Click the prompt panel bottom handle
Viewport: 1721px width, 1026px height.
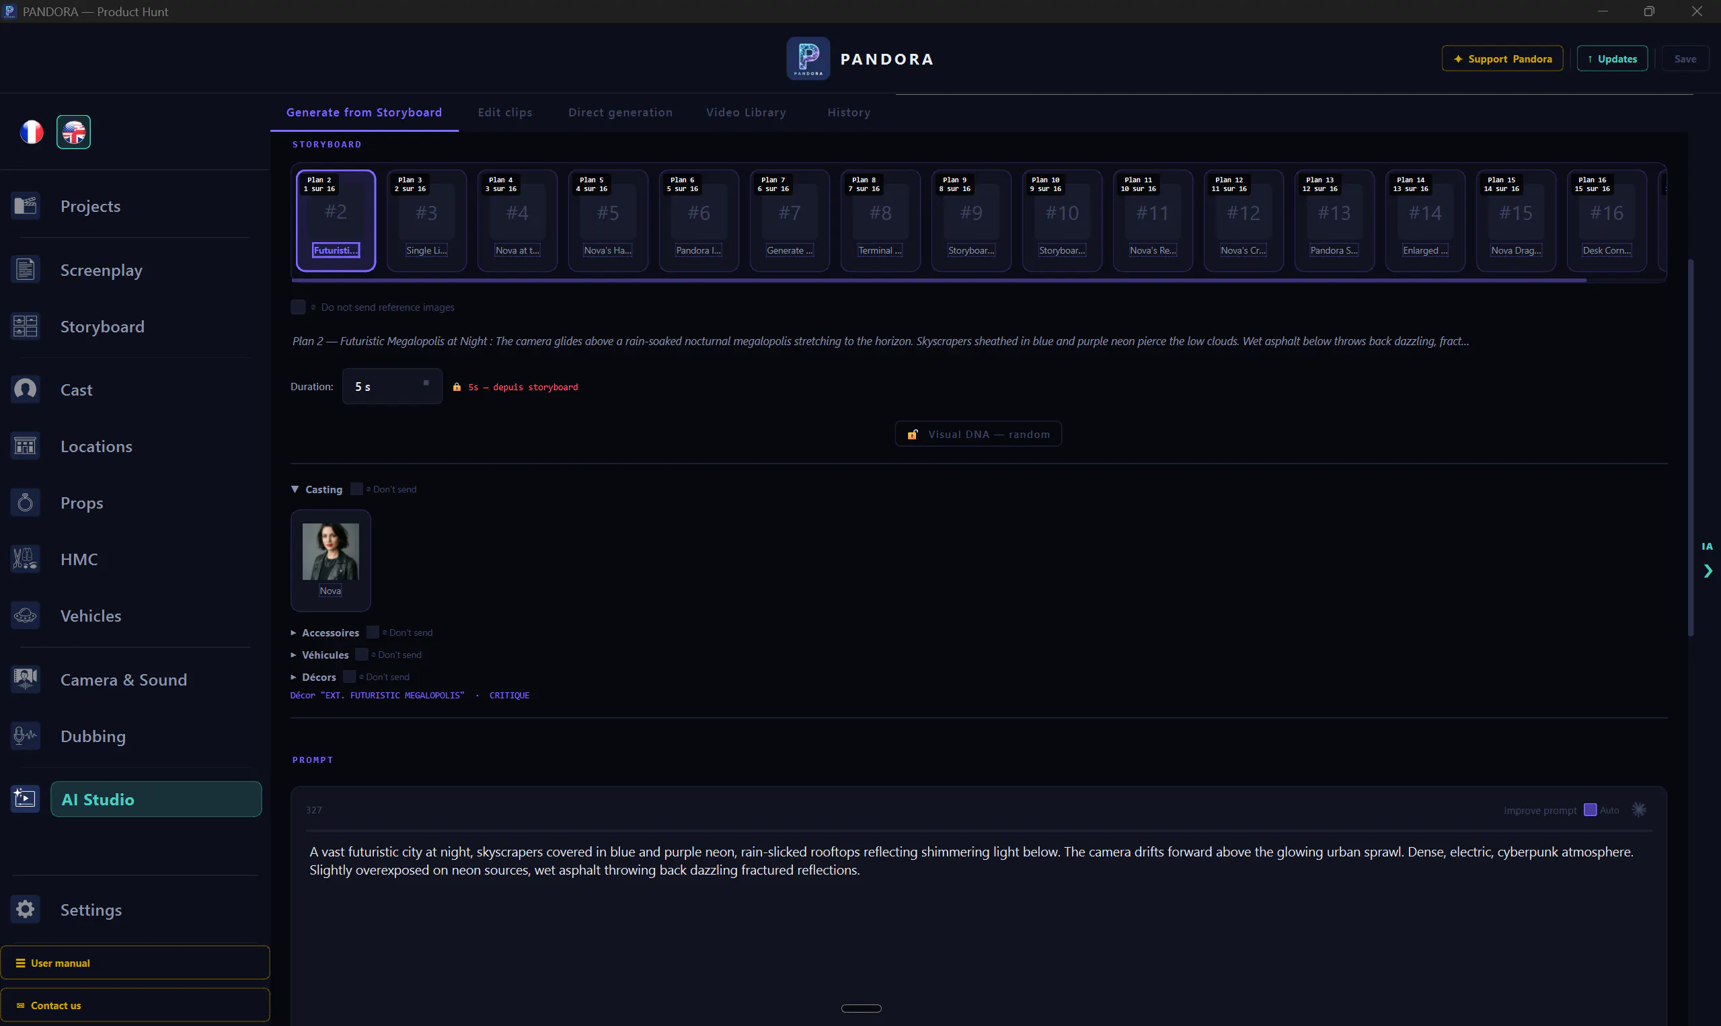pos(862,1008)
